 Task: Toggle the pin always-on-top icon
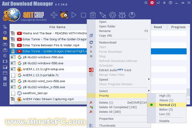164,3
